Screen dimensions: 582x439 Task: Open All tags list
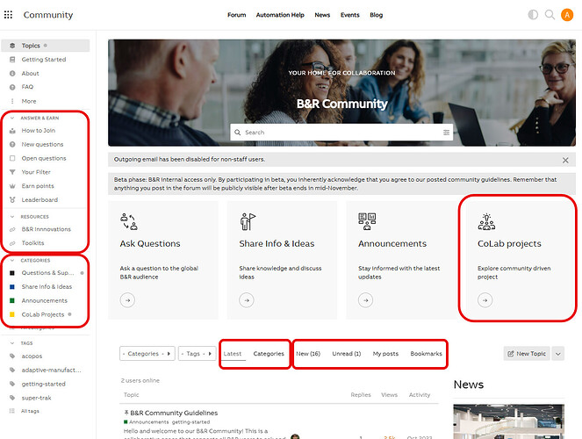[30, 411]
